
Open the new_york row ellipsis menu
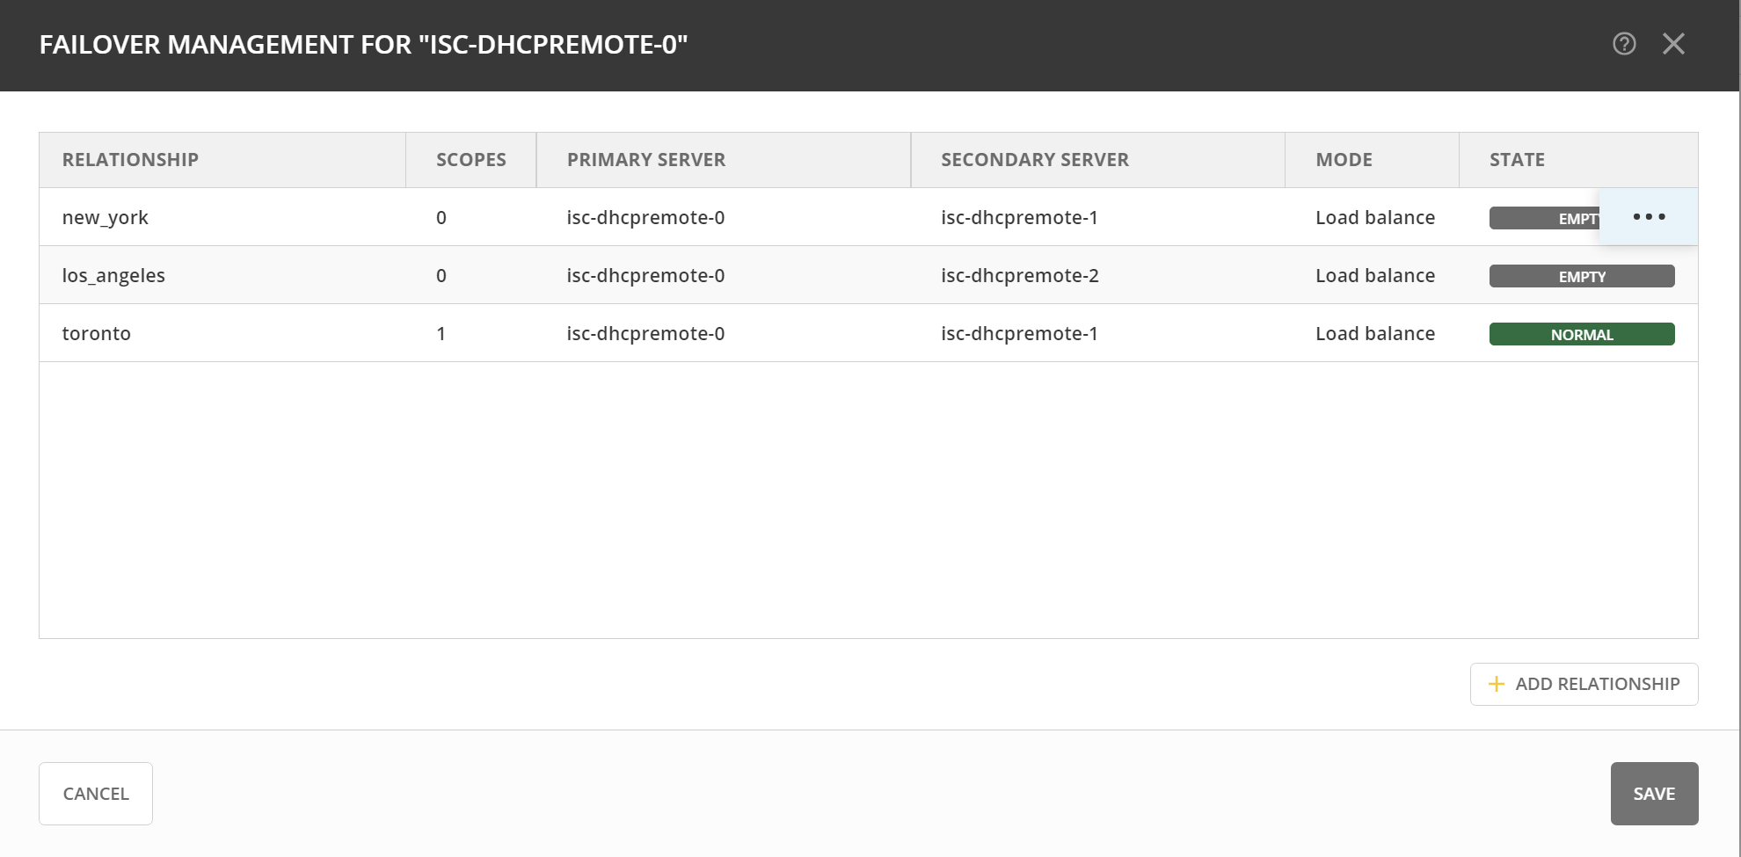tap(1649, 217)
